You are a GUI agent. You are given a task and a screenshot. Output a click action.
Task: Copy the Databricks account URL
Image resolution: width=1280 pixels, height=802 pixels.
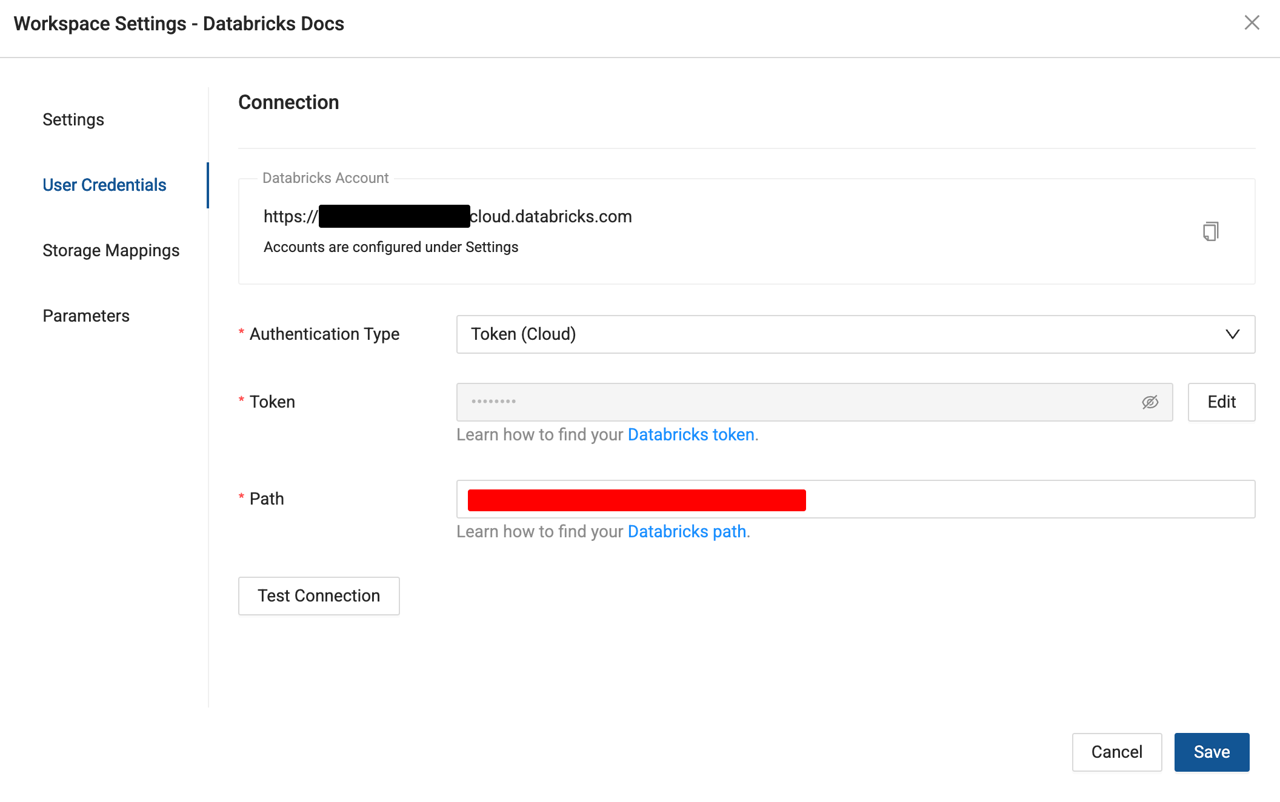[1210, 231]
